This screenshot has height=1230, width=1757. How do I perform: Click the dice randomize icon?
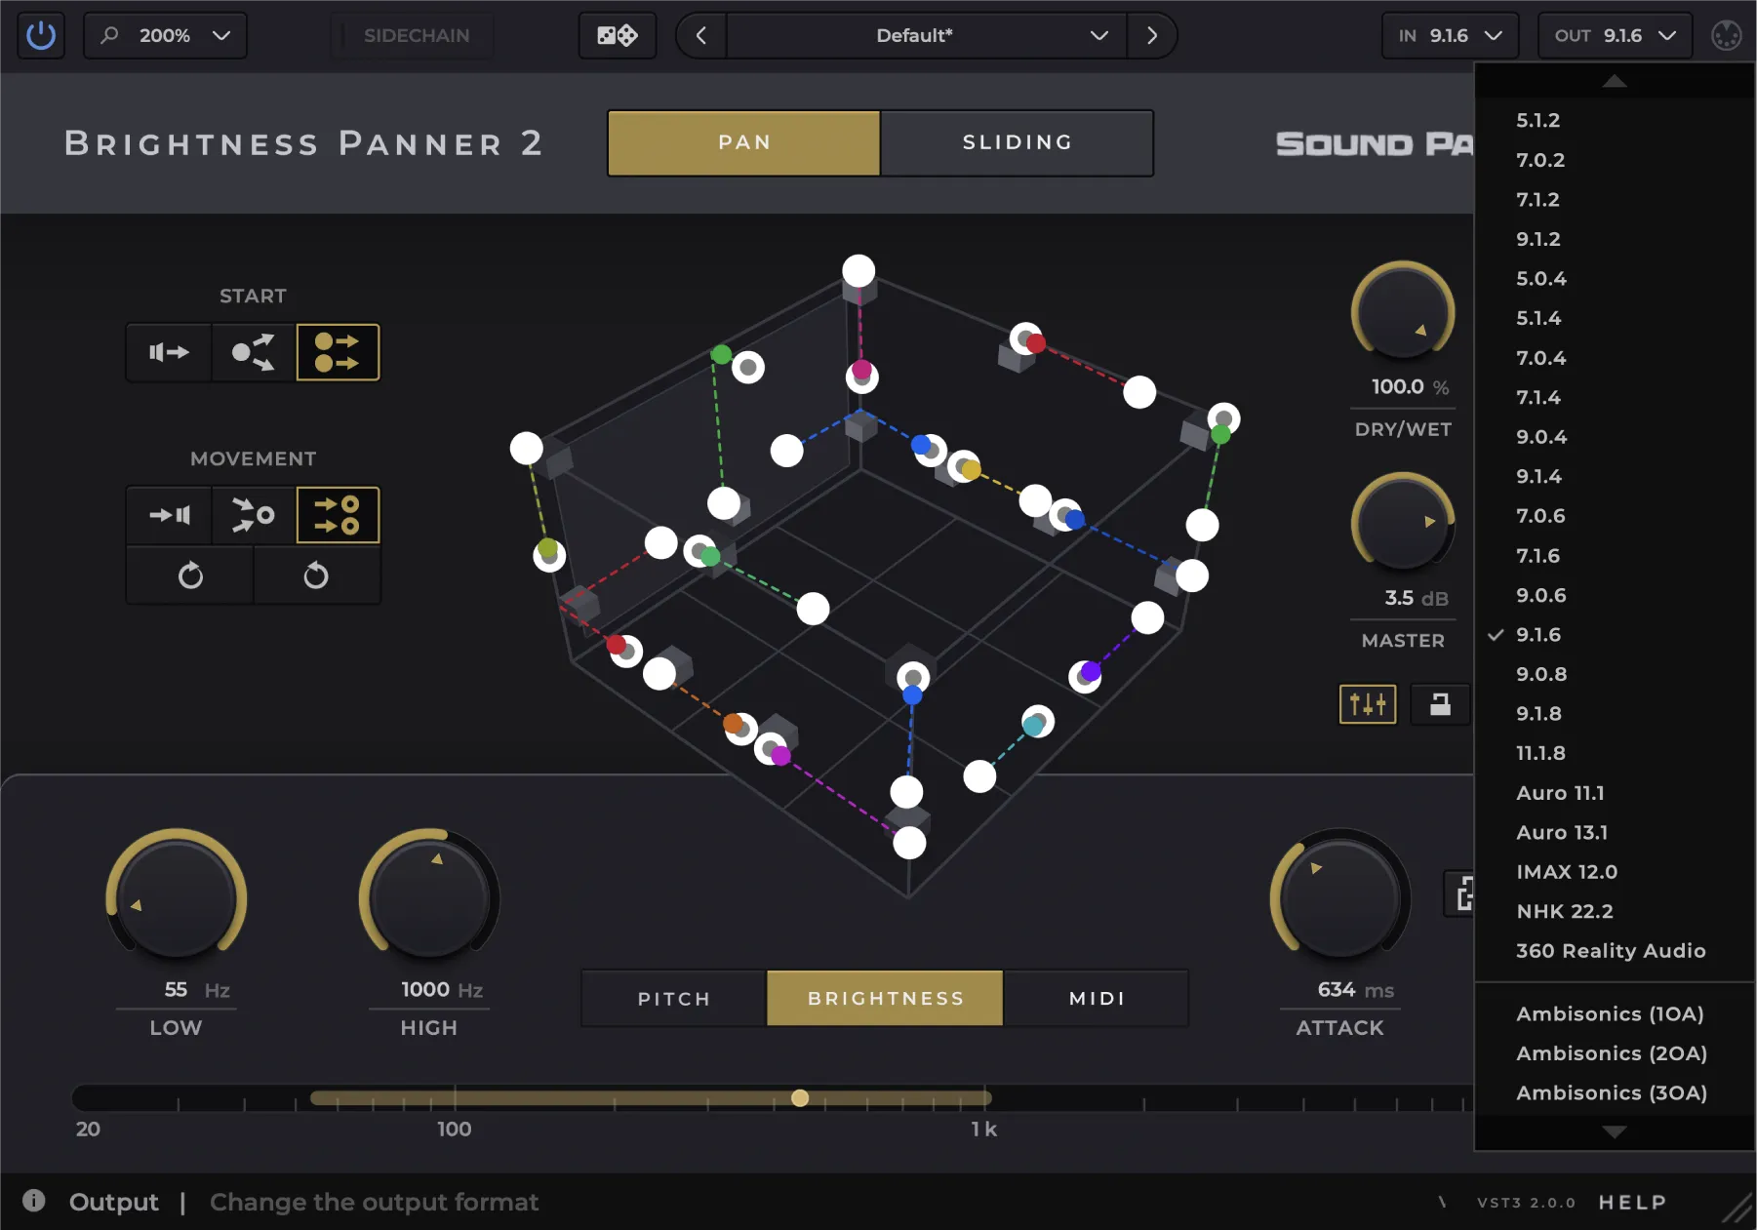pyautogui.click(x=618, y=36)
